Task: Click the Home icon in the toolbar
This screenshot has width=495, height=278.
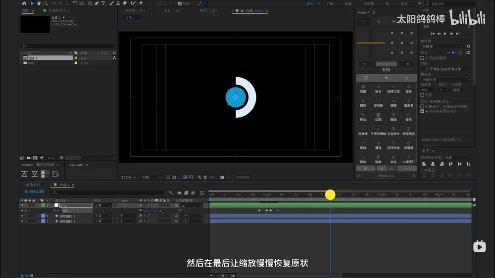Action: pyautogui.click(x=24, y=3)
